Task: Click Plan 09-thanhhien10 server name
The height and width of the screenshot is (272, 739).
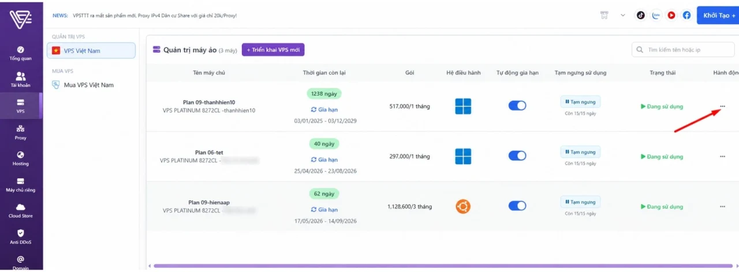Action: pos(208,102)
